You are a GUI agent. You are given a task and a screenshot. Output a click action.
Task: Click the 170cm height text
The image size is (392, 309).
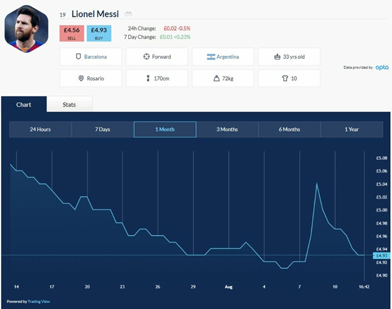[x=161, y=78]
